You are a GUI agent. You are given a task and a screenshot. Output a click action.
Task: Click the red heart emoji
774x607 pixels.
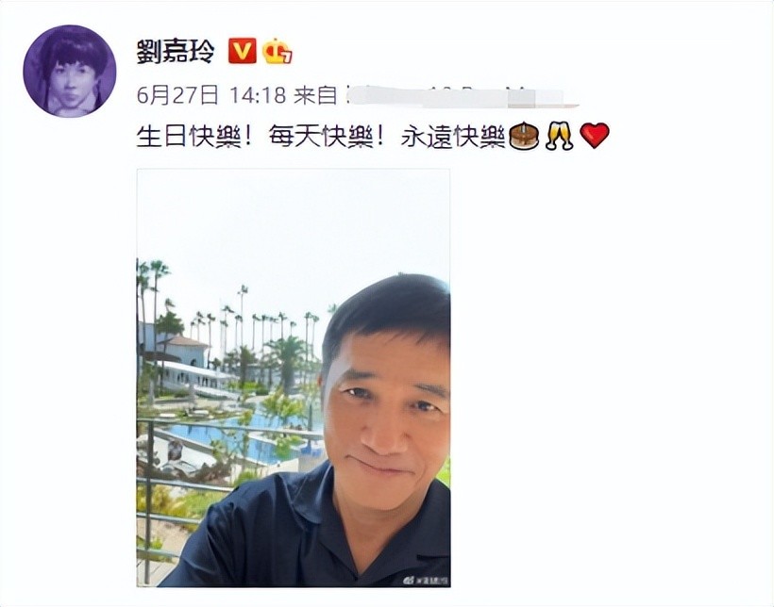click(595, 136)
